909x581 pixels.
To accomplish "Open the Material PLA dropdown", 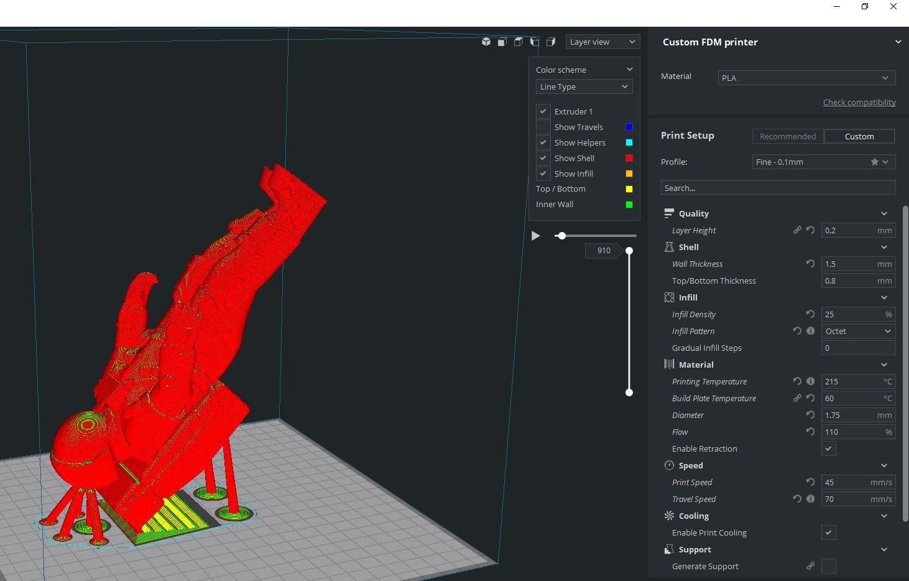I will [806, 78].
